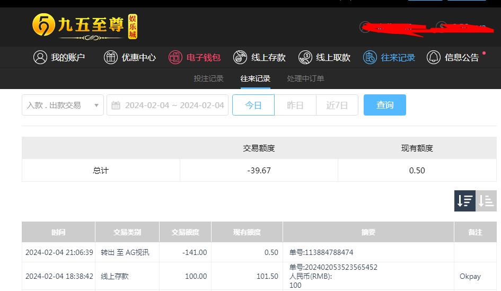
Task: Open the date range picker 2024-02-04
Action: click(x=168, y=105)
